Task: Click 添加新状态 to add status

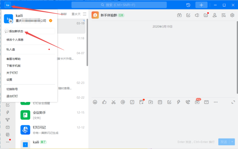Action: pyautogui.click(x=29, y=31)
